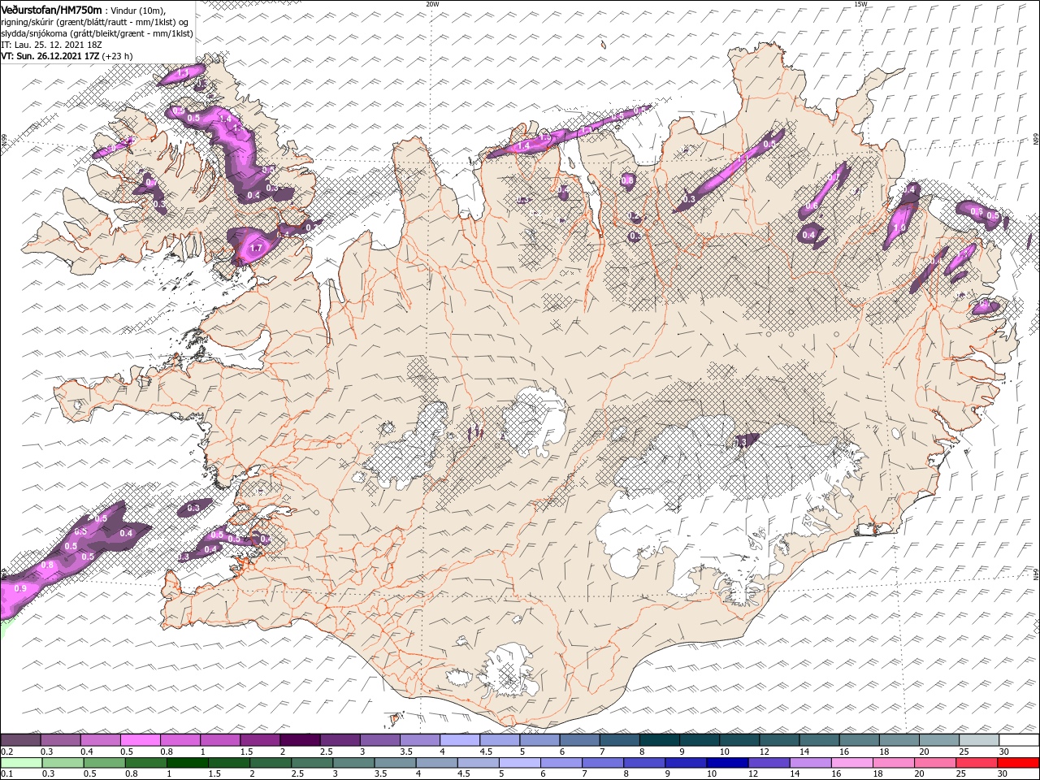Screen dimensions: 1040x780
Task: Click the violet 12–14 swatch in lower legend
Action: click(769, 763)
